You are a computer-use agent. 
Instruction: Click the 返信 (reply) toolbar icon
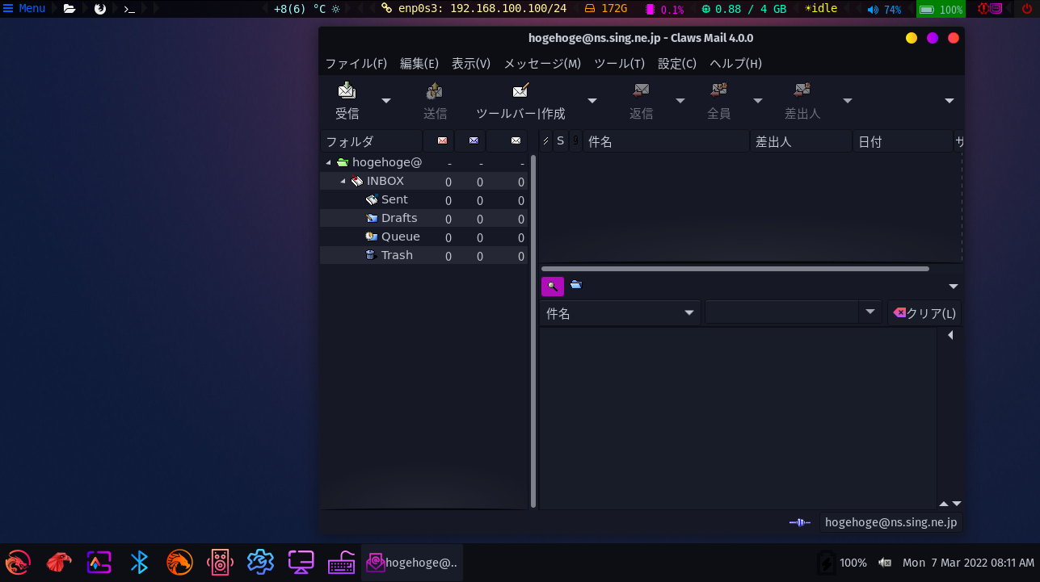point(641,90)
